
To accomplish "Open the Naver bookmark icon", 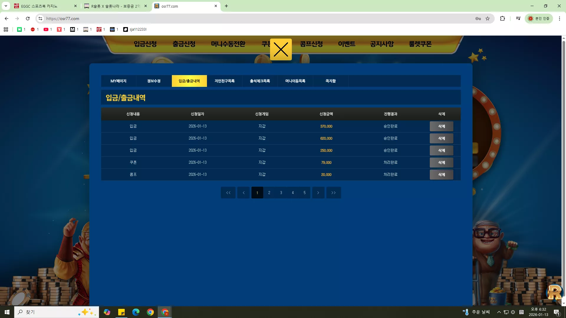I will coord(19,29).
